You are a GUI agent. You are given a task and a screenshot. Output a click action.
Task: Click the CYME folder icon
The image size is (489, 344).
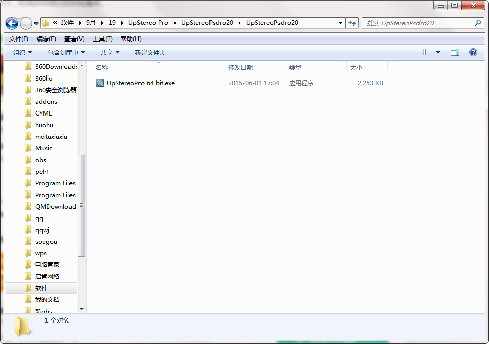click(28, 113)
